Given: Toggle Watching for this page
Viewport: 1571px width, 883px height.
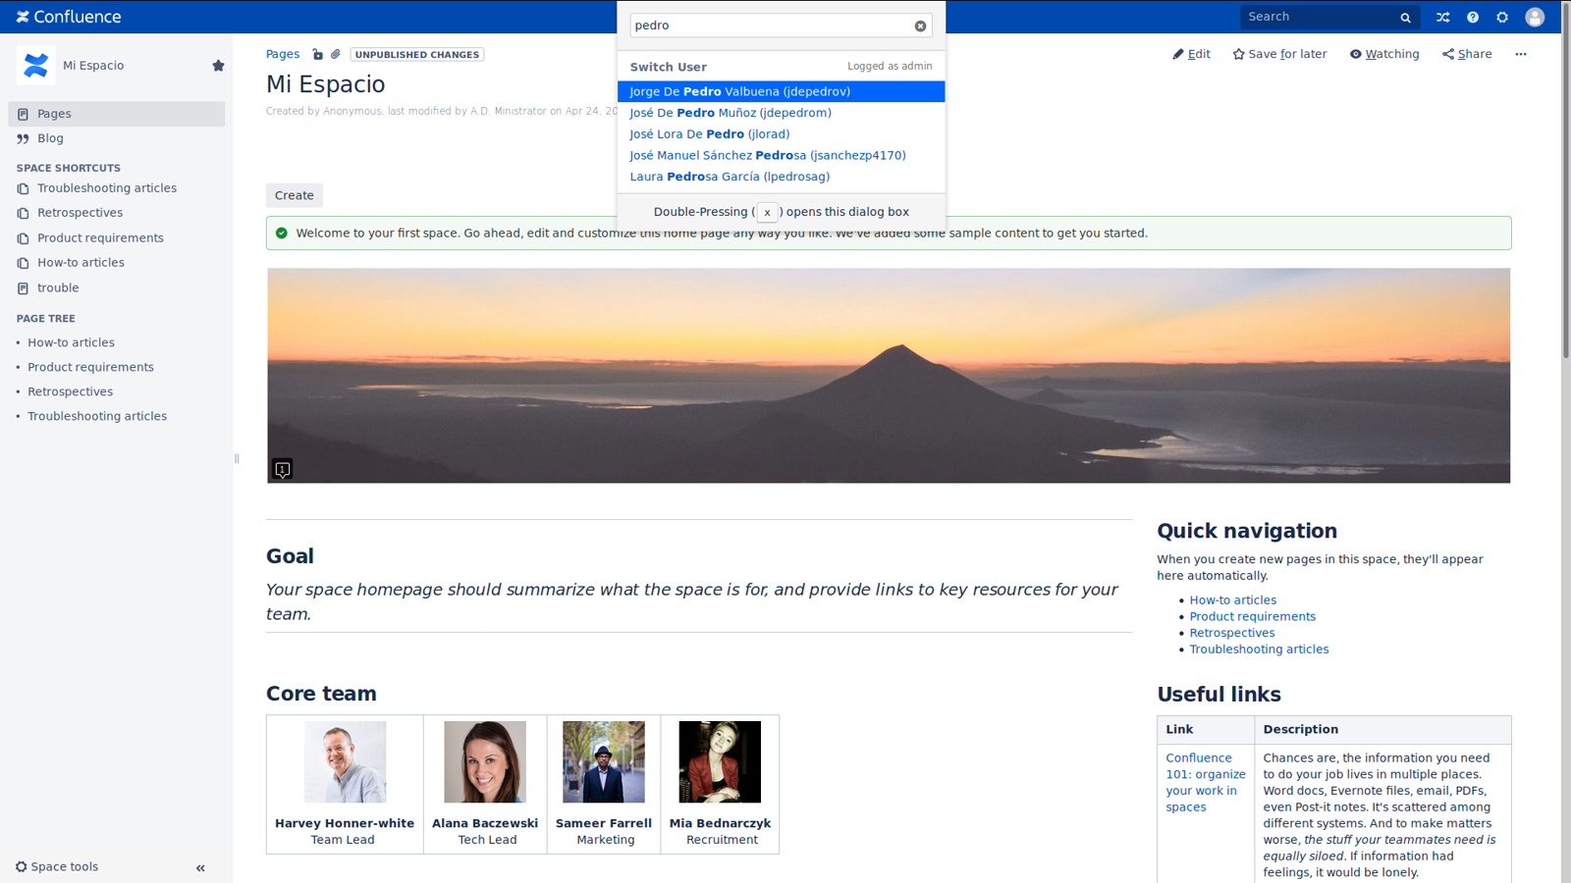Looking at the screenshot, I should (1383, 54).
